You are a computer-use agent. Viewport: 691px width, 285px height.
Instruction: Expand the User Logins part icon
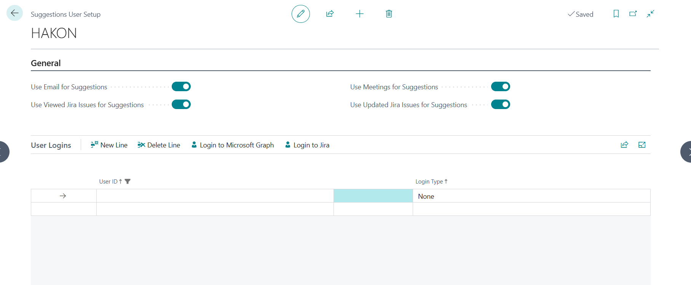642,145
